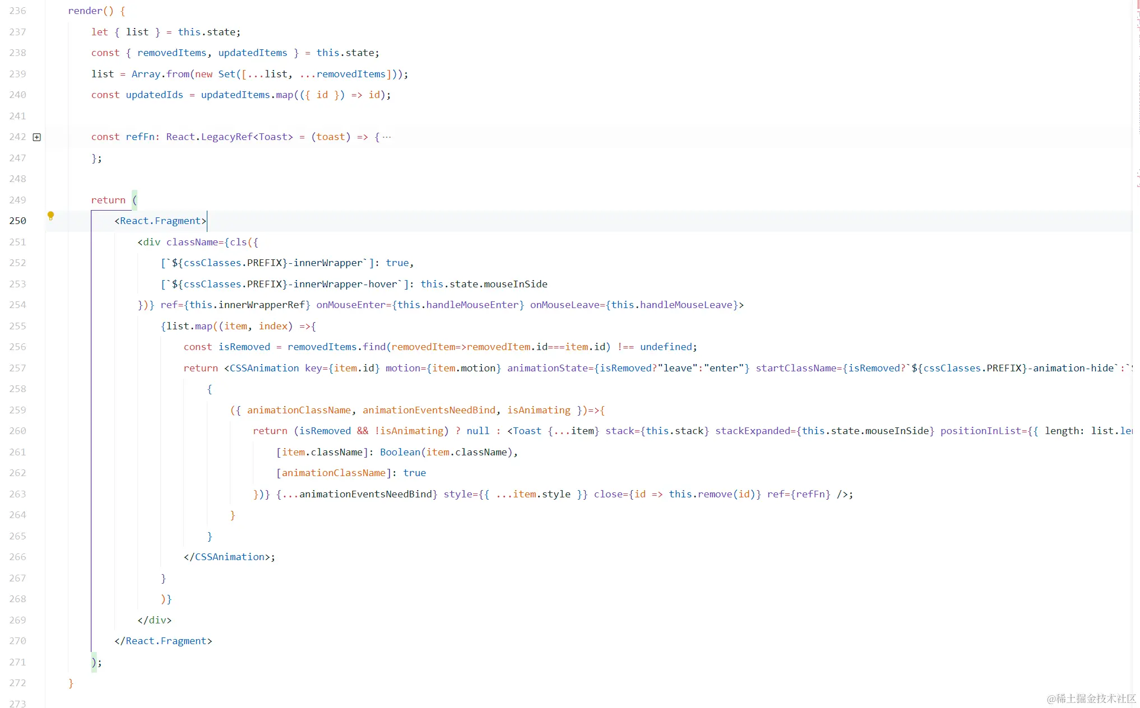This screenshot has width=1140, height=708.
Task: Click the folded ellipsis after refFn arrow function
Action: coord(387,137)
